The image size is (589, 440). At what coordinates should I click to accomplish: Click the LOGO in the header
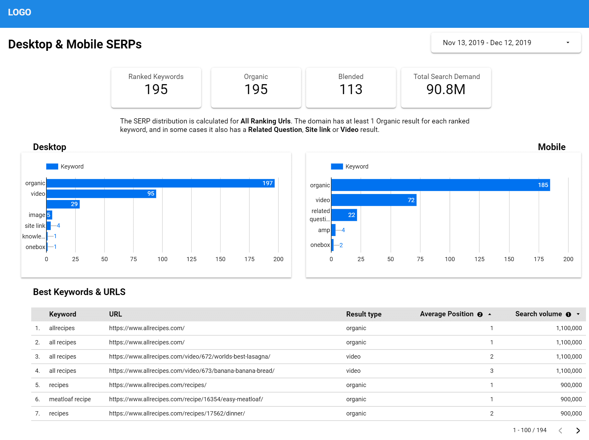pos(19,12)
